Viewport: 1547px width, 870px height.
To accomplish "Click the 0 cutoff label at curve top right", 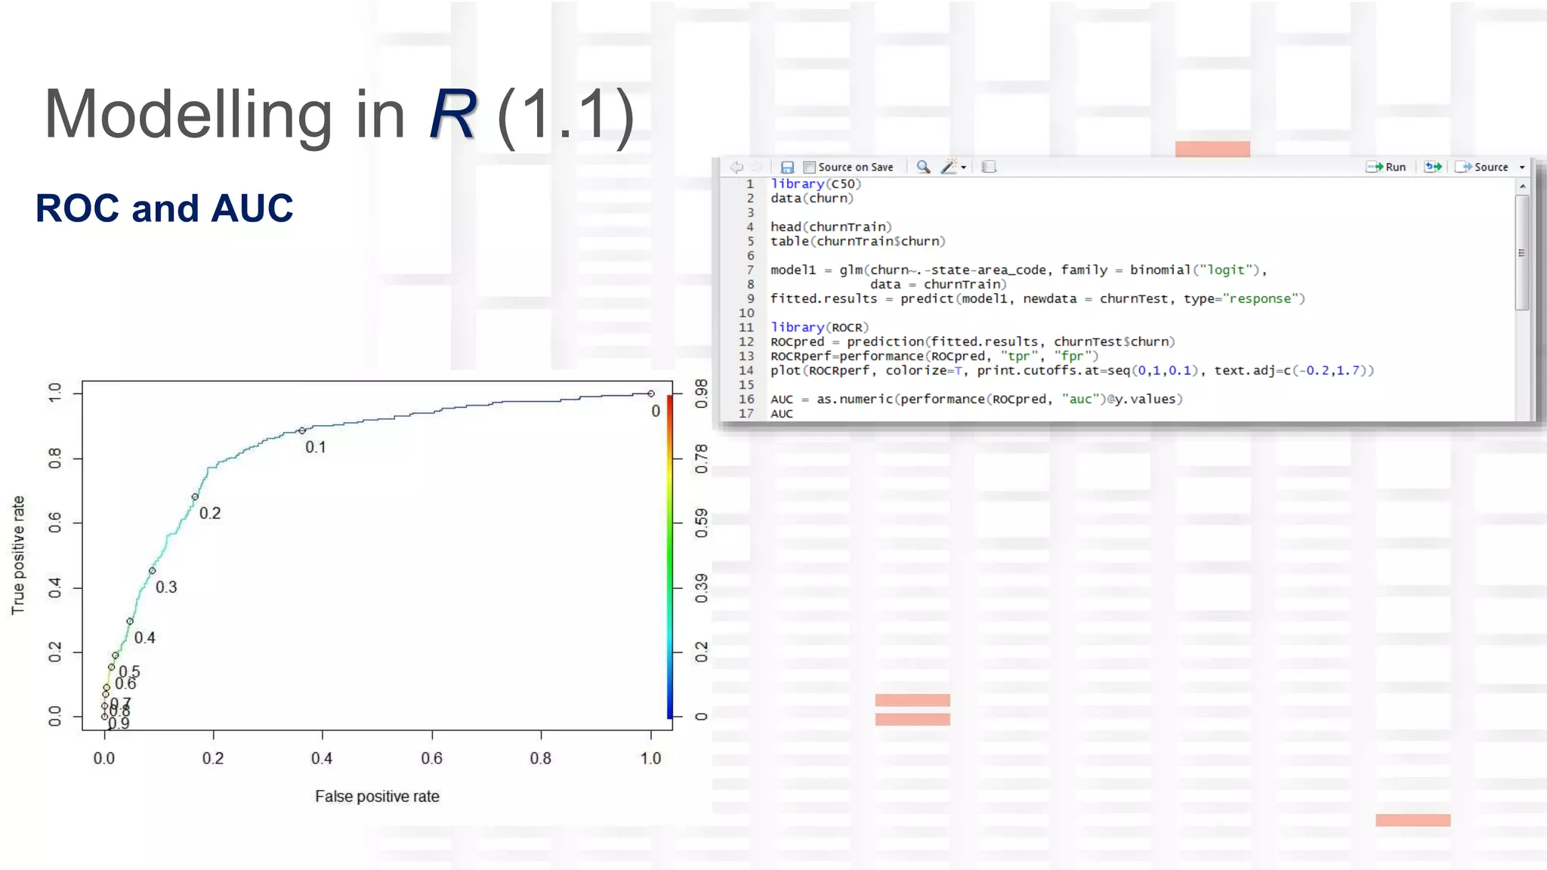I will pos(655,411).
